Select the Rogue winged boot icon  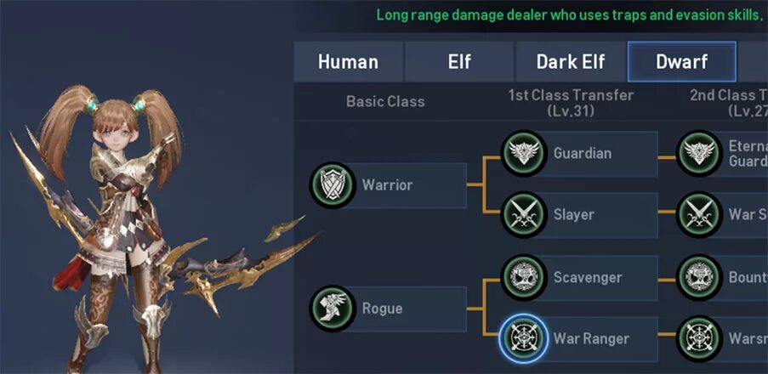point(333,309)
